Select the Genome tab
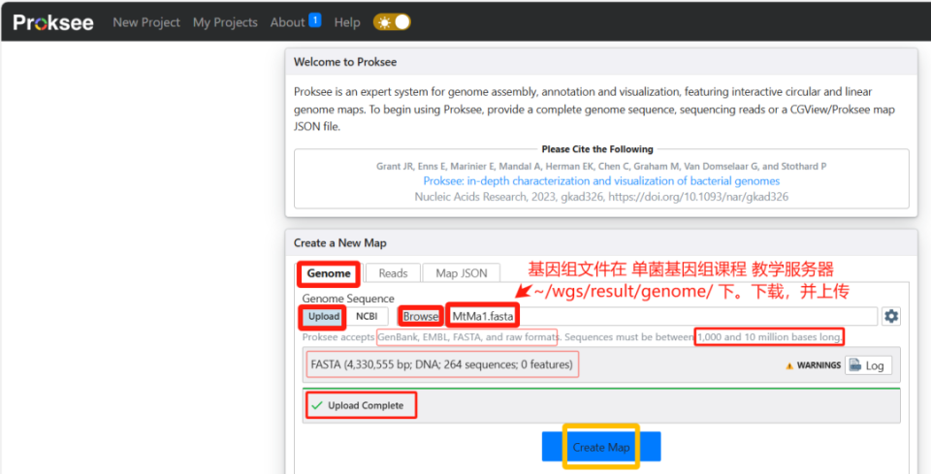This screenshot has width=931, height=474. (329, 273)
